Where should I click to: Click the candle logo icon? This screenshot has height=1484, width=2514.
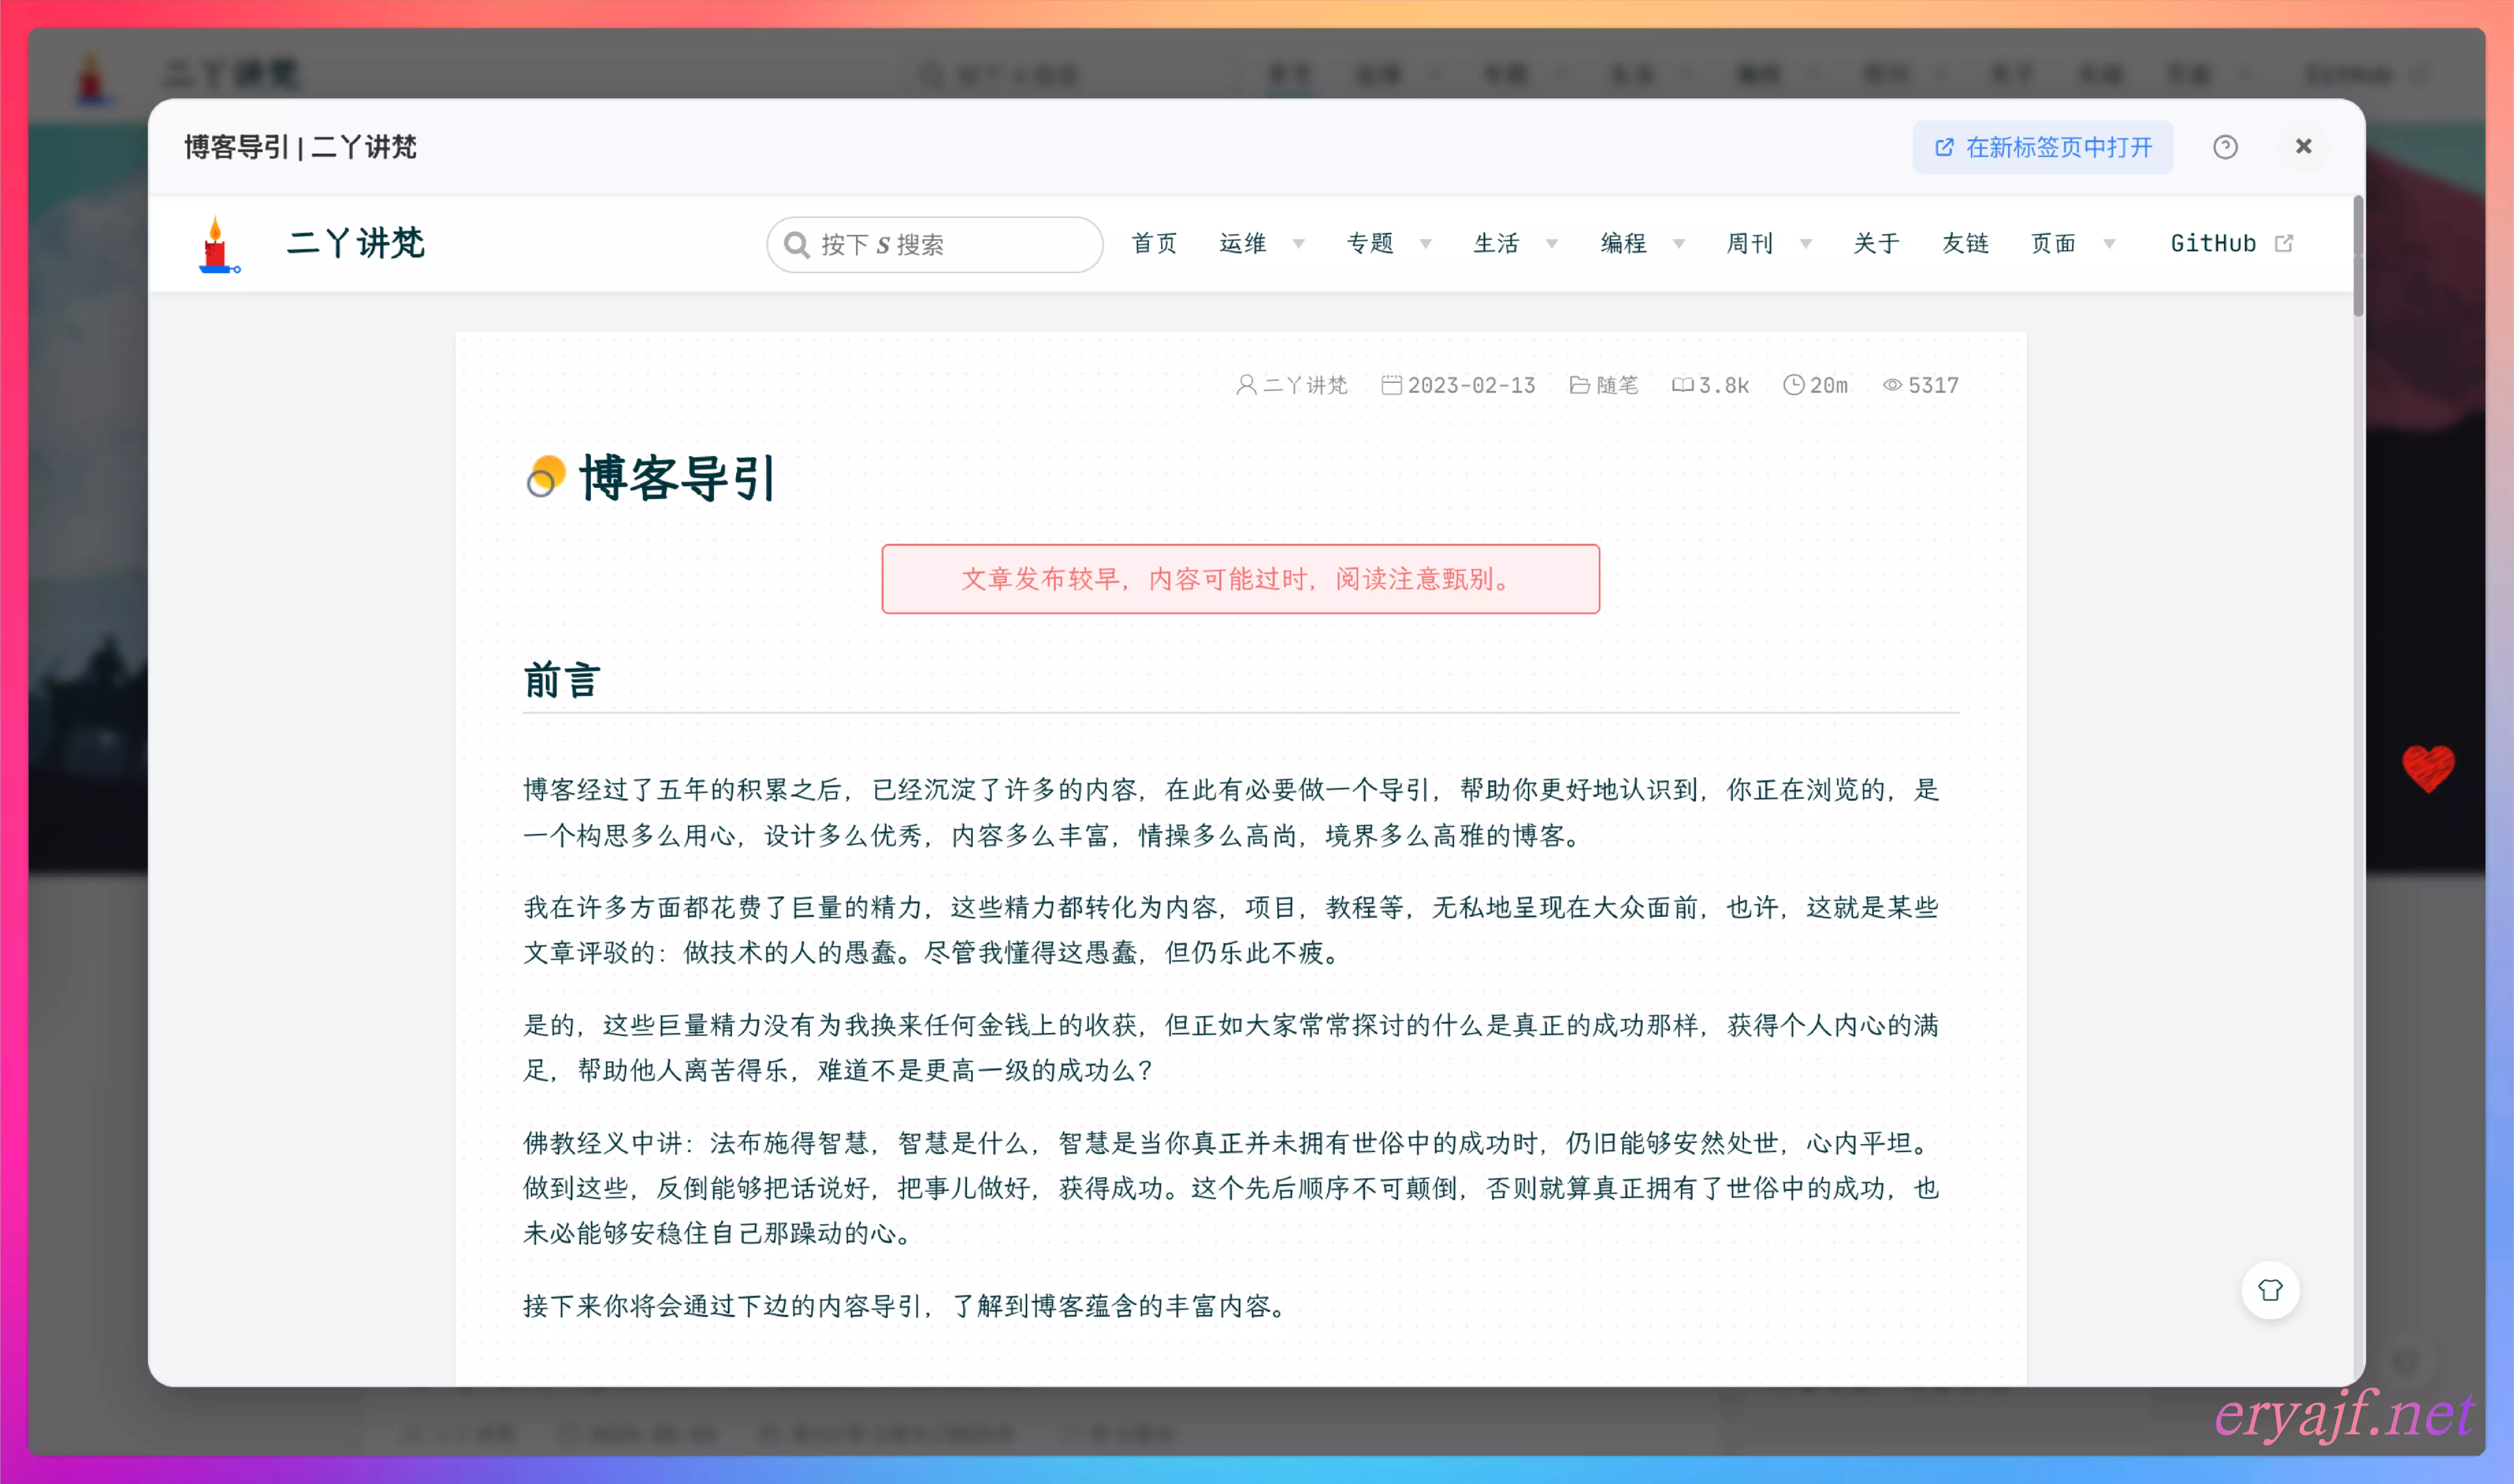218,244
